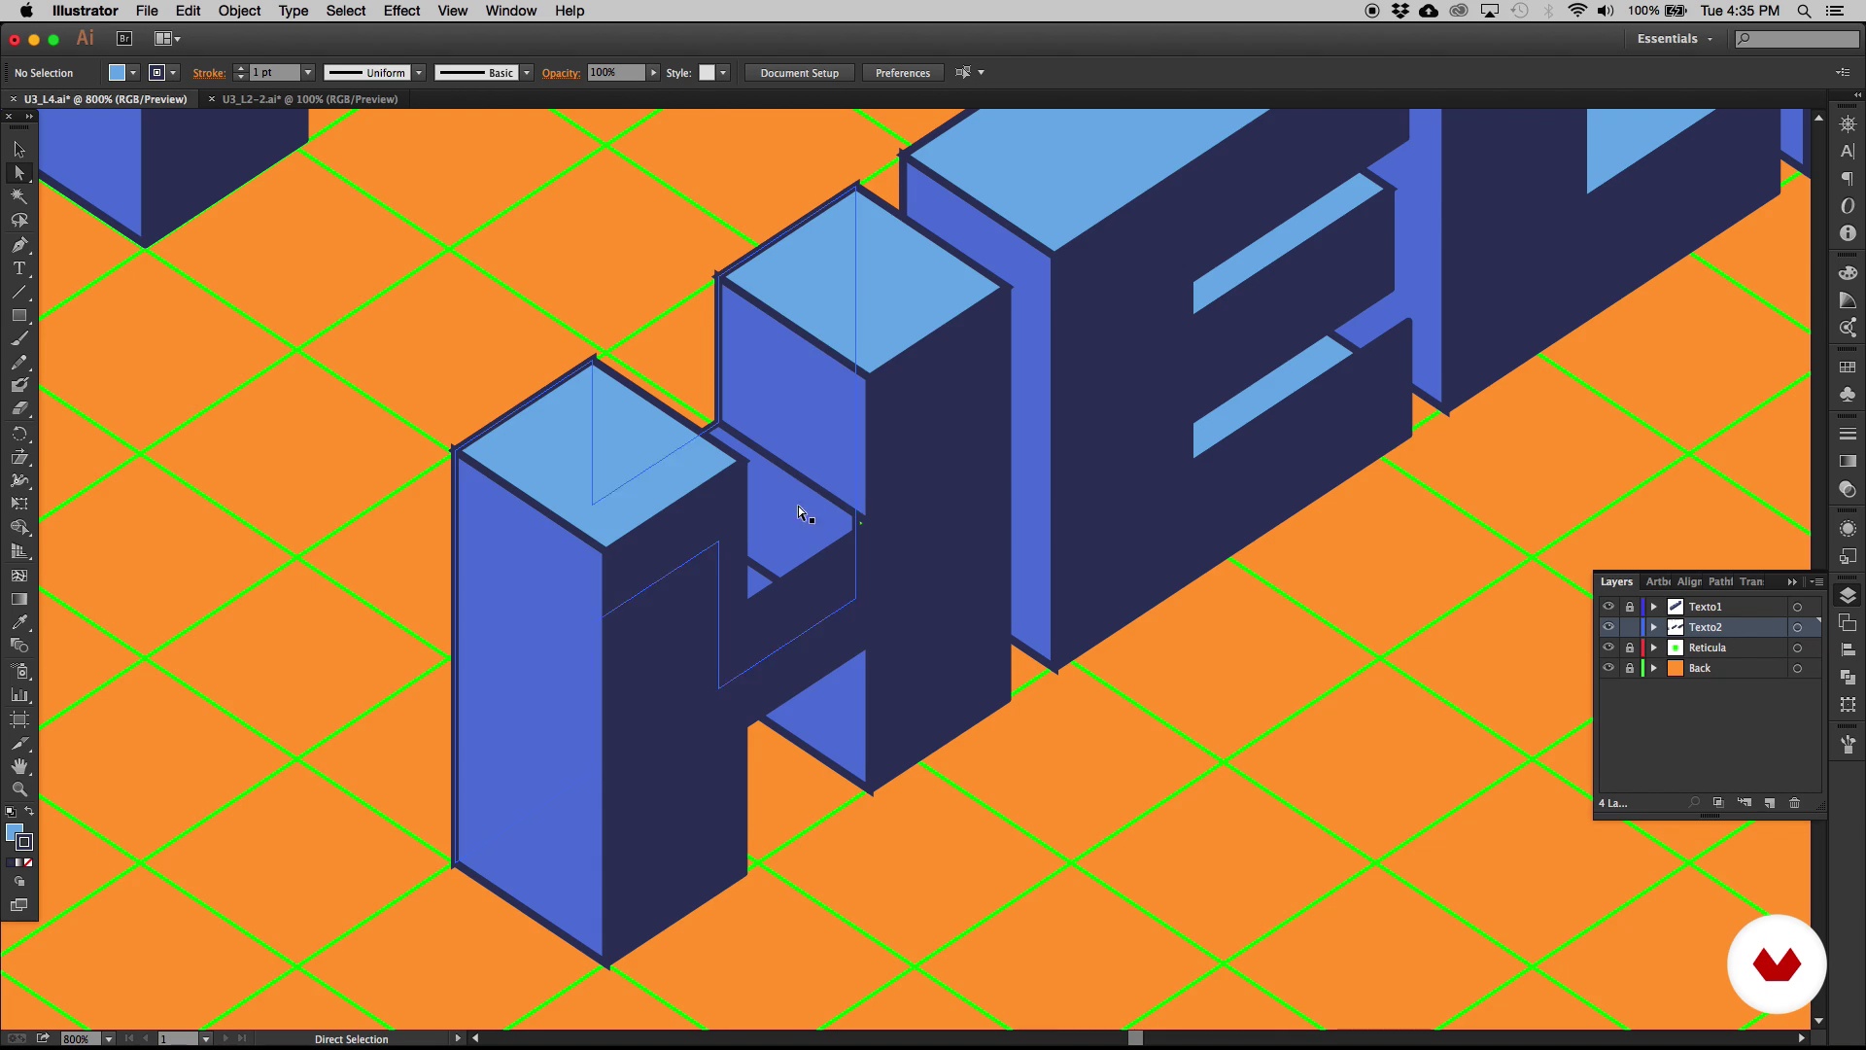Open Essentials workspace switcher

click(x=1674, y=39)
